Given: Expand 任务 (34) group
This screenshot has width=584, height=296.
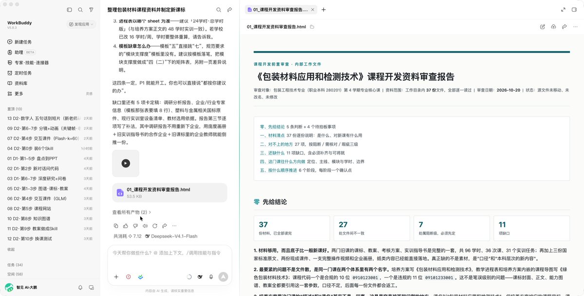Looking at the screenshot, I should [15, 265].
